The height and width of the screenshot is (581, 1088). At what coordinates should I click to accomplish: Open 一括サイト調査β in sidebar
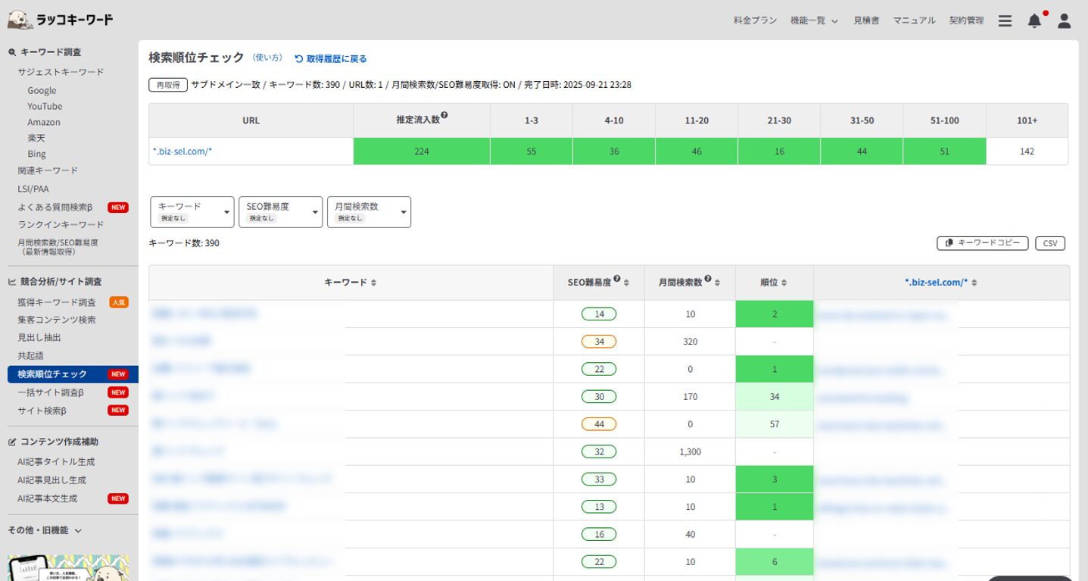click(51, 392)
